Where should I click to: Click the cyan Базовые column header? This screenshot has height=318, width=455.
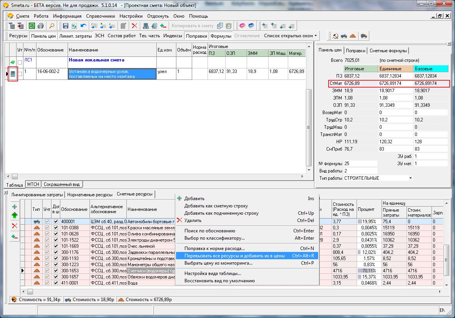pos(431,69)
